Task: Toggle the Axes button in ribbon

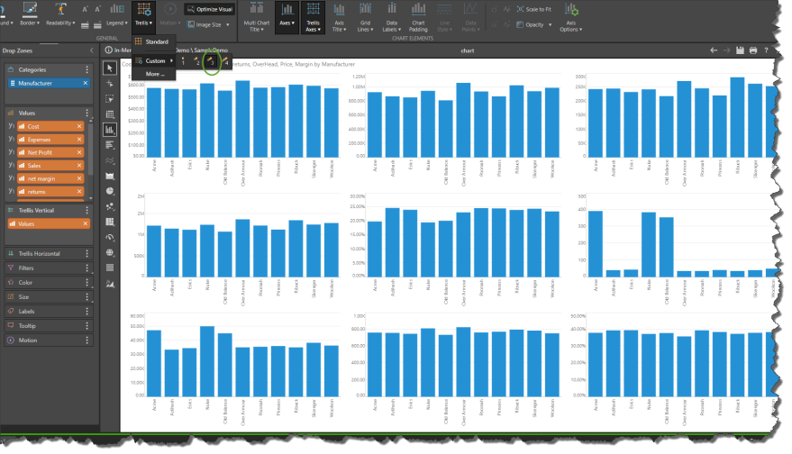Action: click(x=286, y=16)
